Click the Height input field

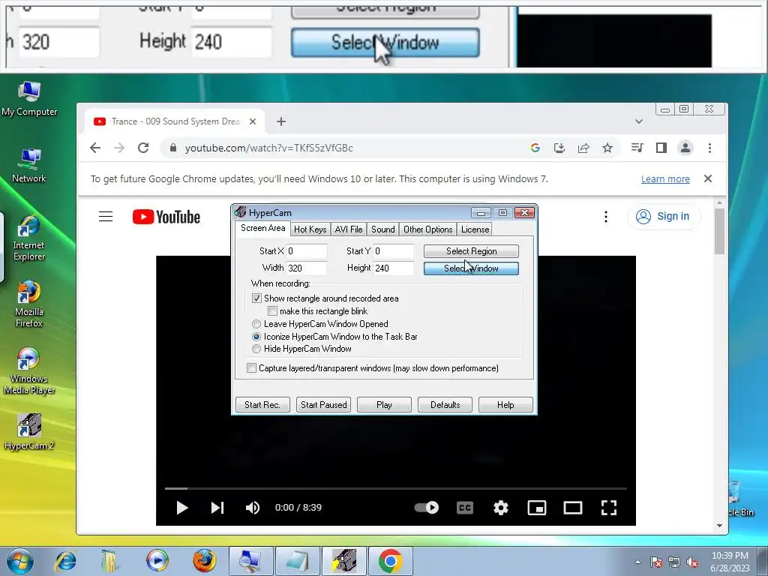point(394,268)
